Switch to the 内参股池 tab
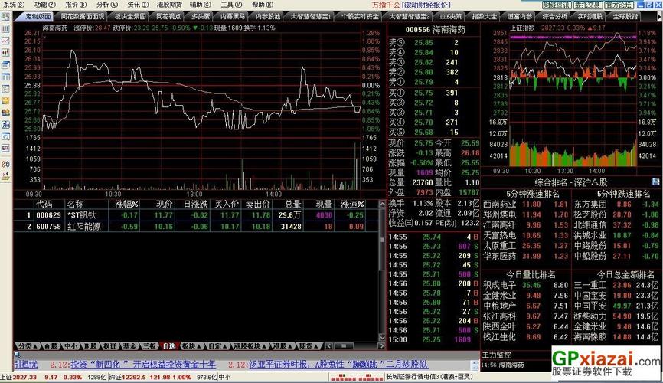663x383 pixels. [x=268, y=17]
